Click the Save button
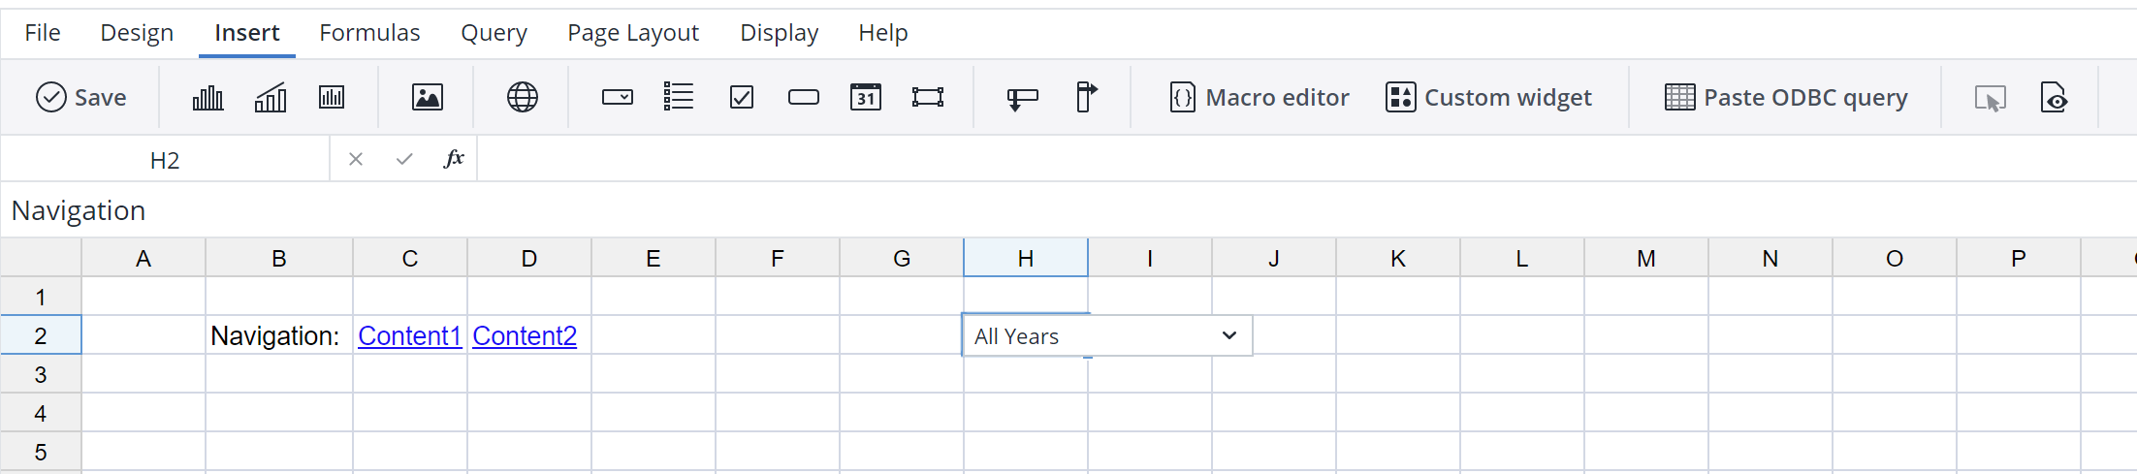Image resolution: width=2137 pixels, height=474 pixels. [x=81, y=98]
